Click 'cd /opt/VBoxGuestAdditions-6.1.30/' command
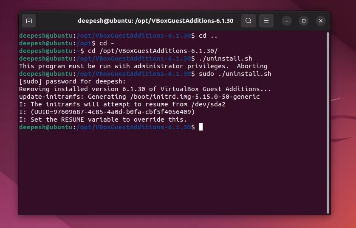Image resolution: width=356 pixels, height=228 pixels. tap(153, 51)
